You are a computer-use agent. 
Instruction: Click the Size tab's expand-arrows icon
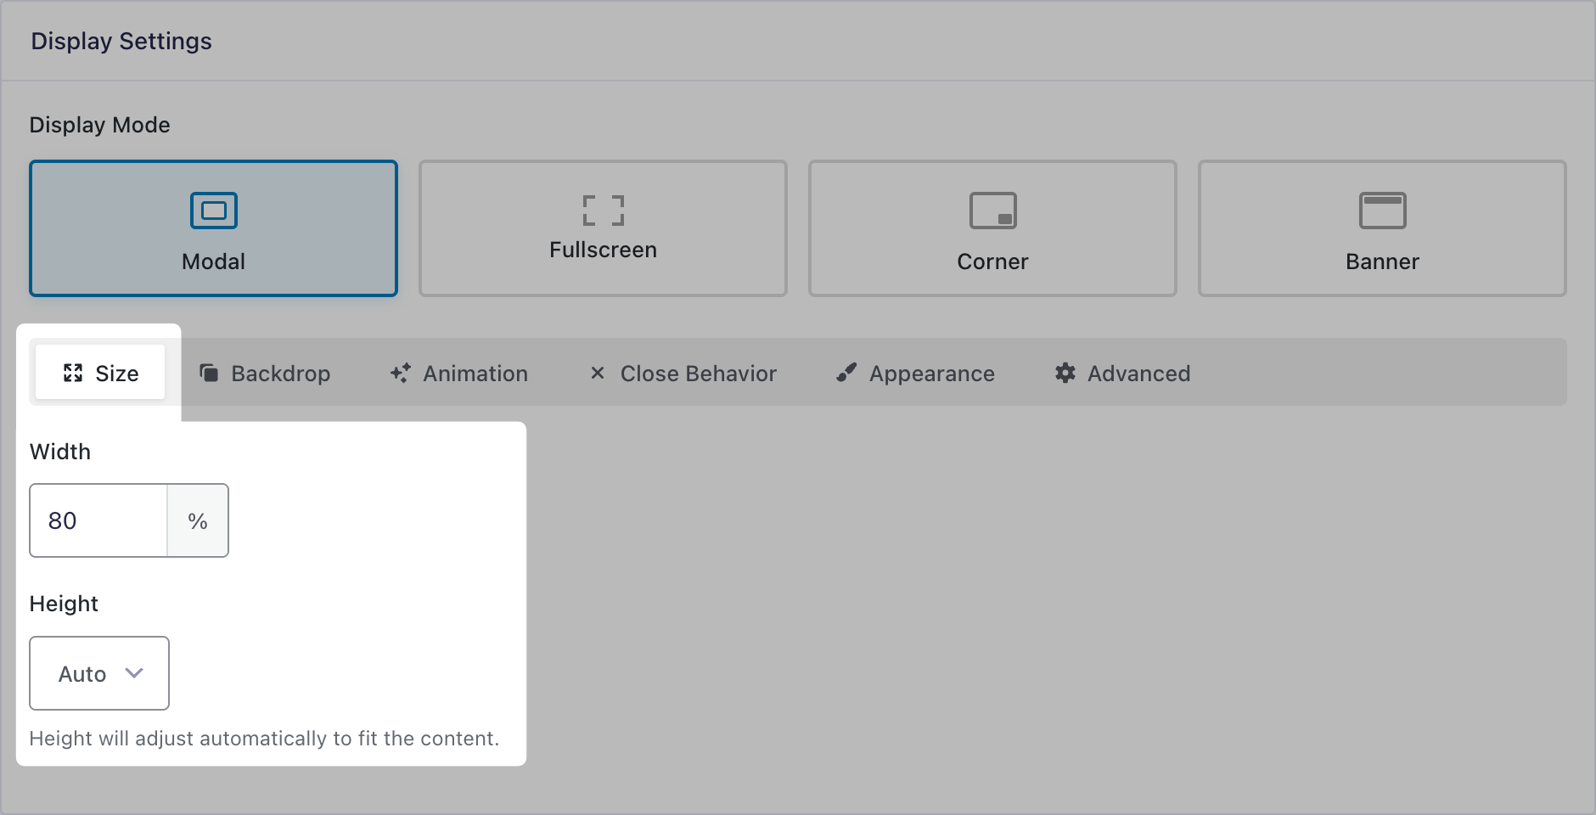[x=73, y=373]
